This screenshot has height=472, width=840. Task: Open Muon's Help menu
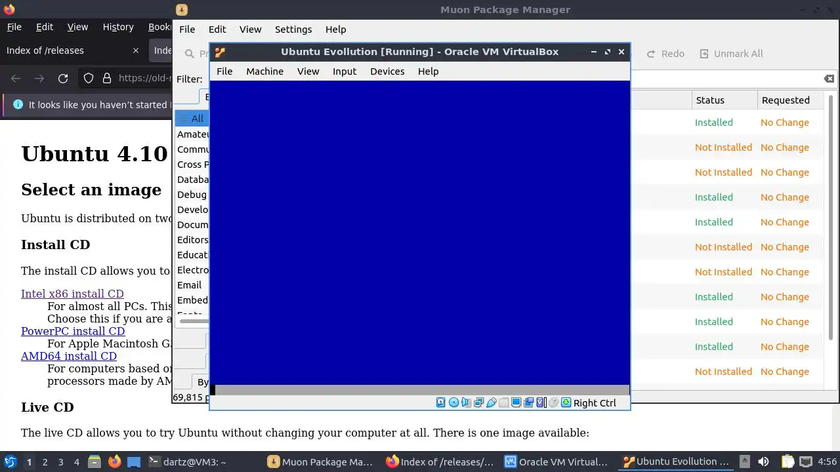pos(335,29)
